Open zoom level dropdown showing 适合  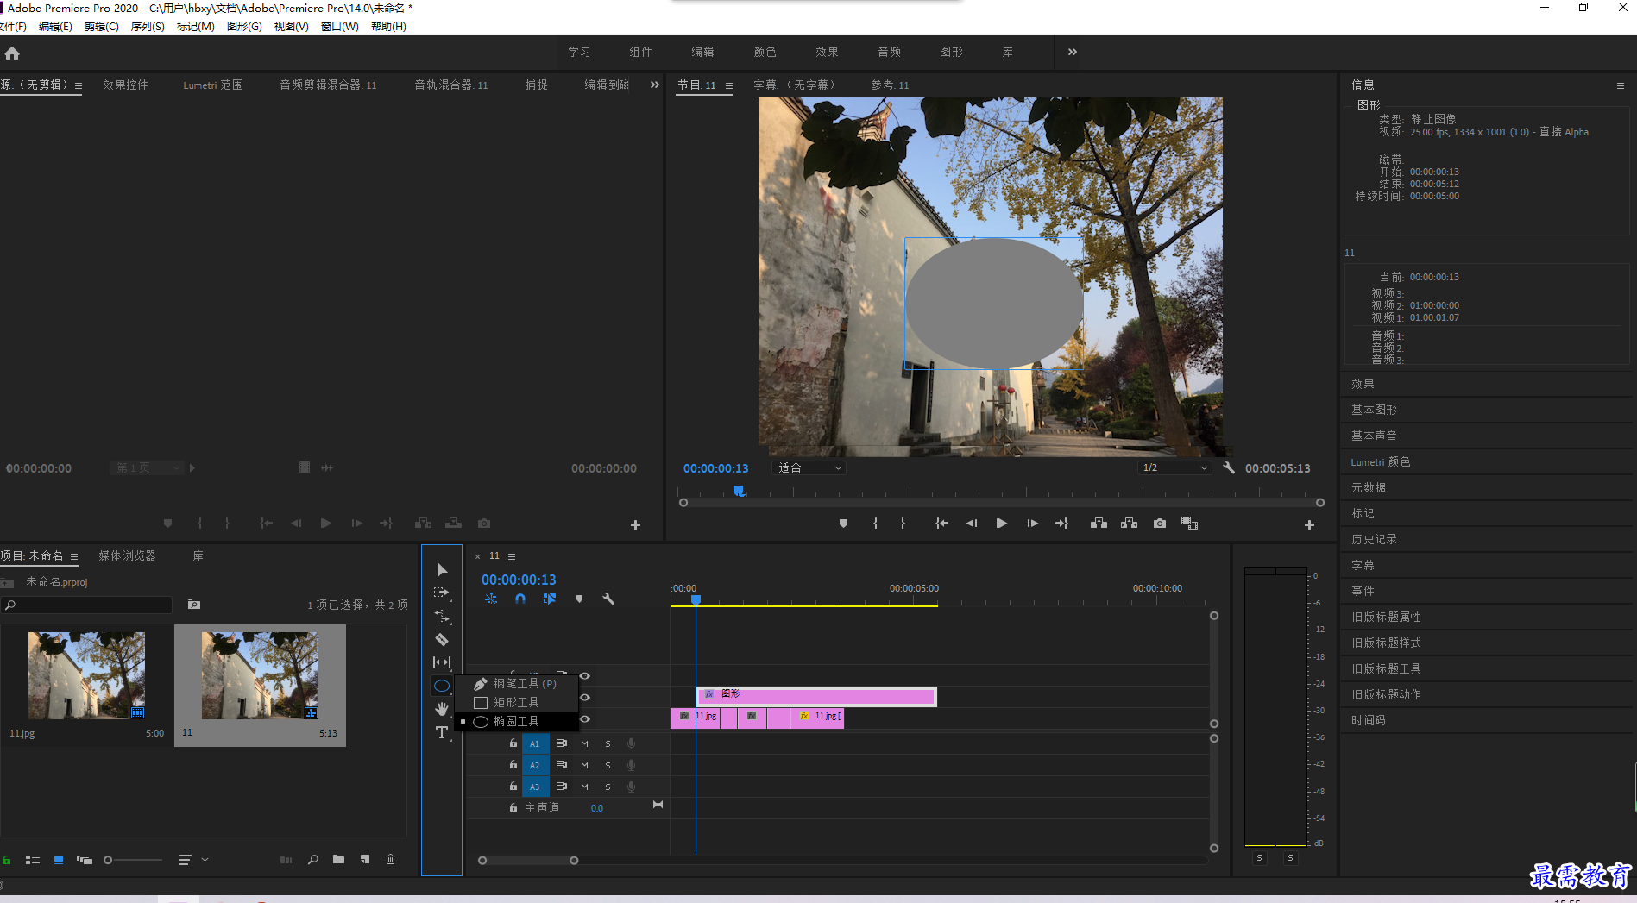point(809,467)
